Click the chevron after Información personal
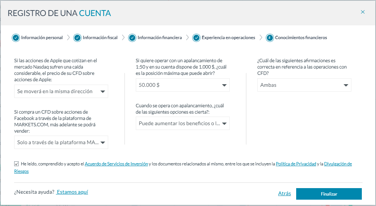The image size is (376, 206). click(x=68, y=38)
